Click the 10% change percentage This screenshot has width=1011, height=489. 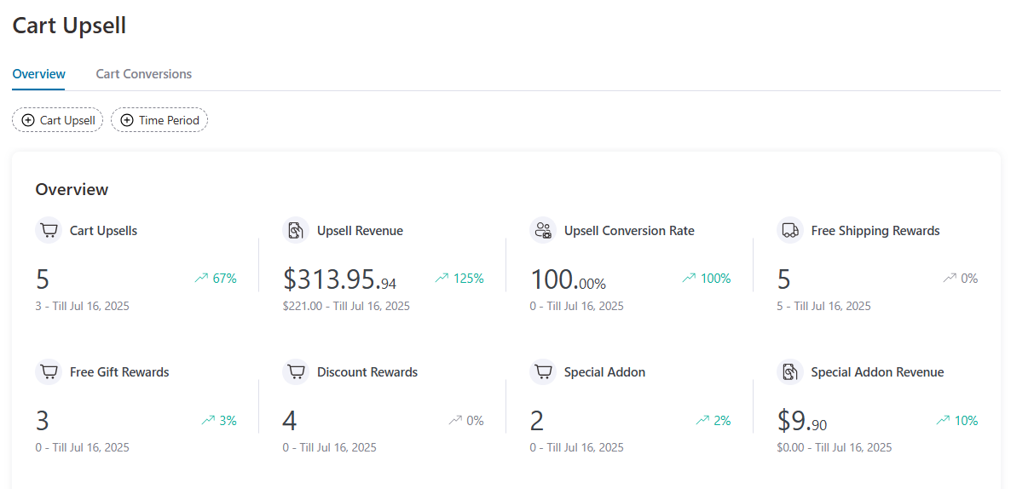click(967, 420)
